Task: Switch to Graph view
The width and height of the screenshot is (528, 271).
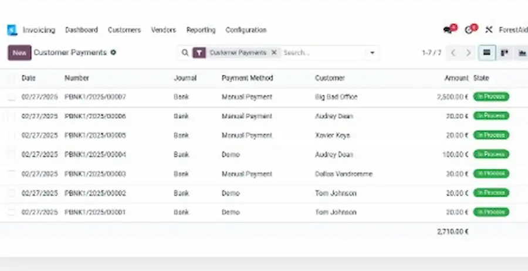Action: (521, 53)
